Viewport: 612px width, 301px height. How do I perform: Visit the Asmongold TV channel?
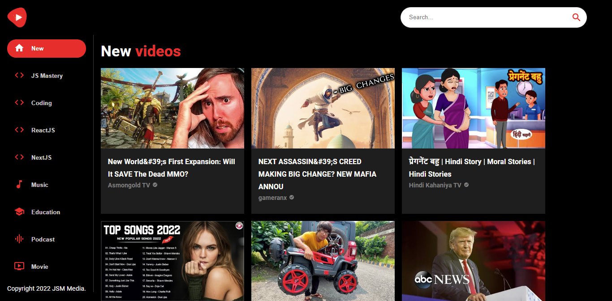point(129,185)
